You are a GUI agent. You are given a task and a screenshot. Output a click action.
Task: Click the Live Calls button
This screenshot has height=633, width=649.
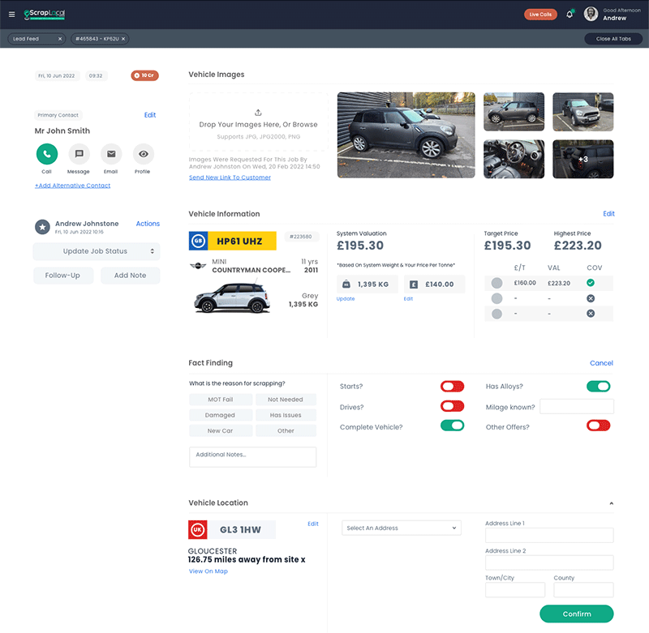(540, 15)
